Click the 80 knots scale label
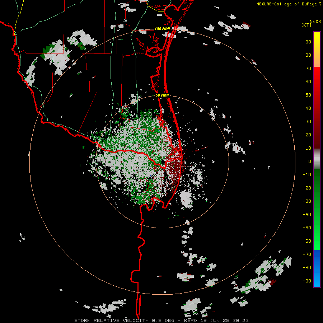323x323 pixels. (x=308, y=55)
